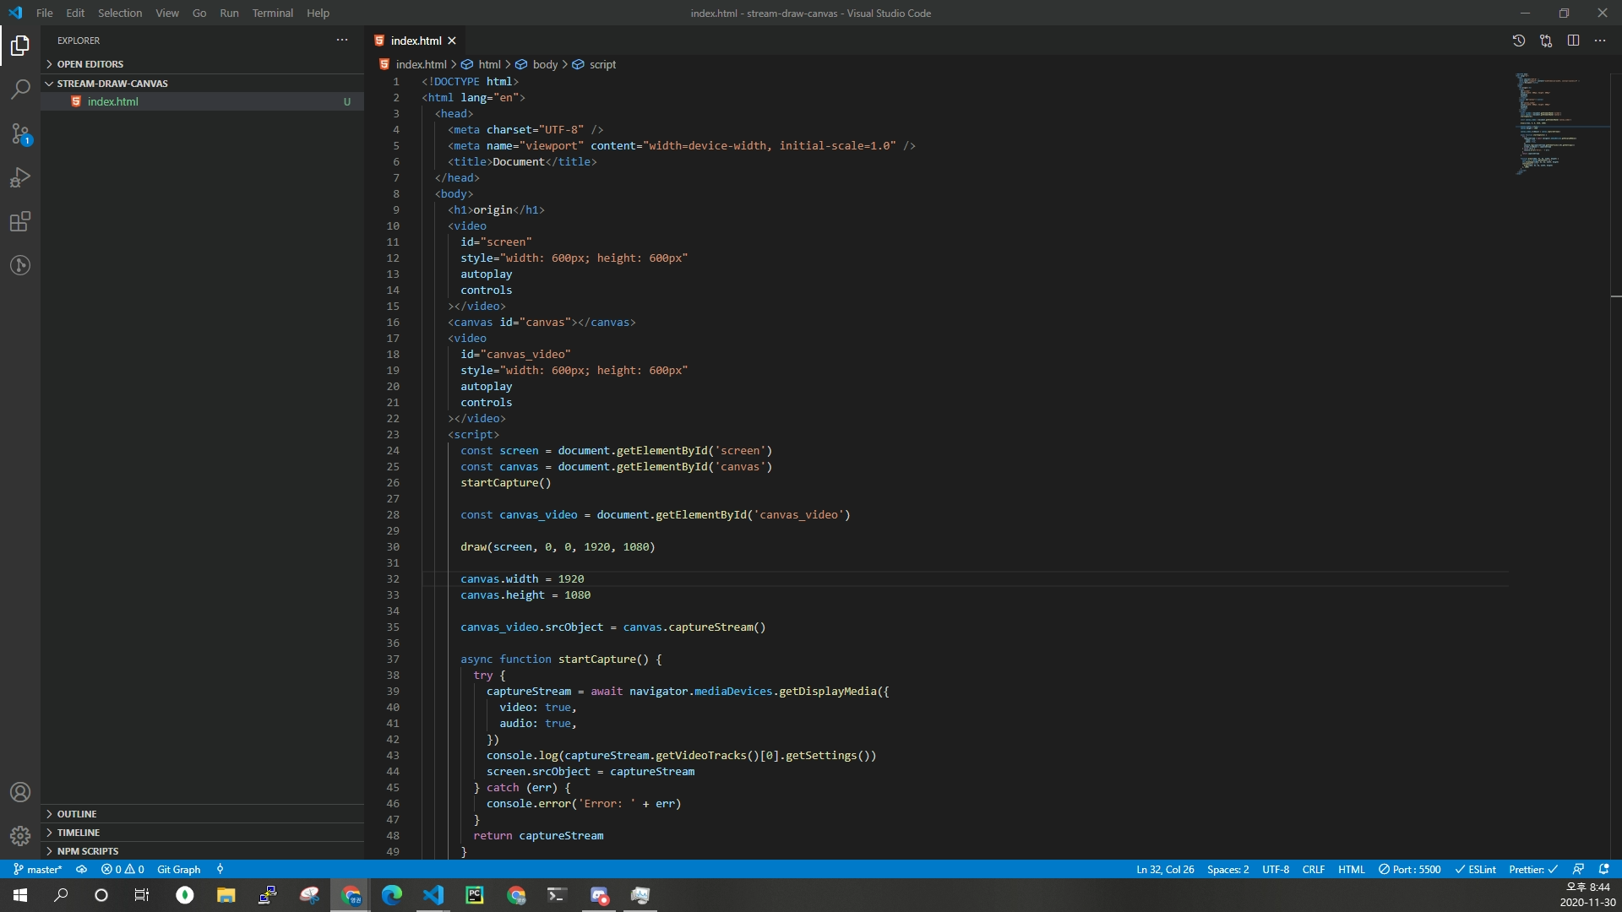Click the master branch in status bar
This screenshot has height=912, width=1622.
click(x=38, y=869)
